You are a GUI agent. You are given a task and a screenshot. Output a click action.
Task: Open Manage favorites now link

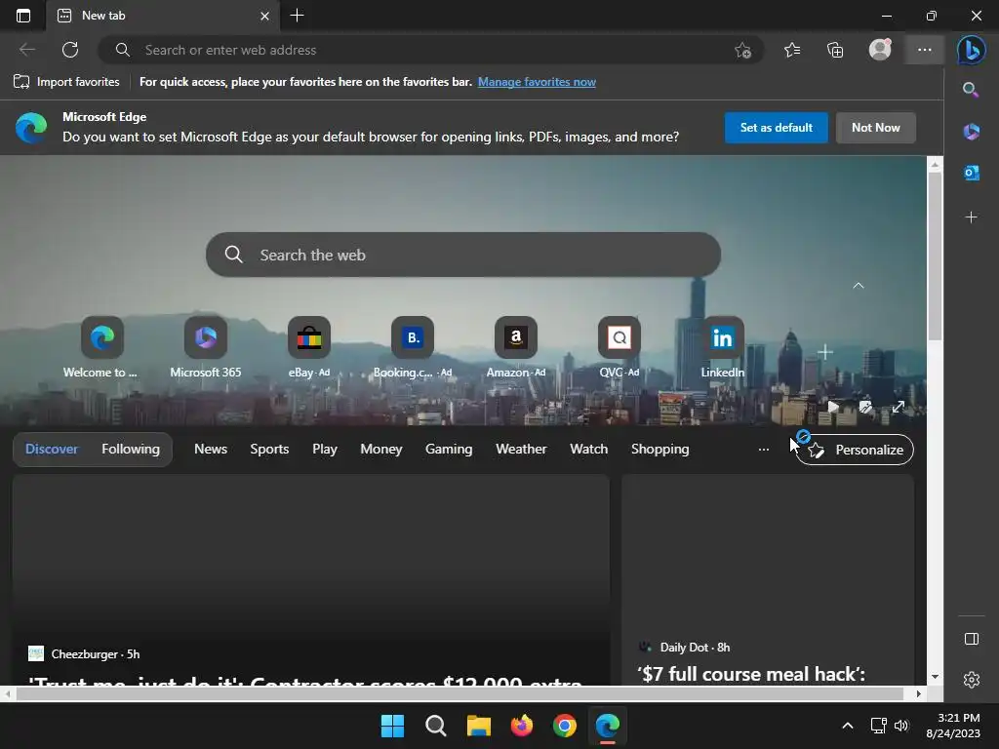537,82
